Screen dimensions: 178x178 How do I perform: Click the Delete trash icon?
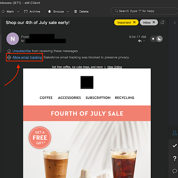tap(76, 11)
